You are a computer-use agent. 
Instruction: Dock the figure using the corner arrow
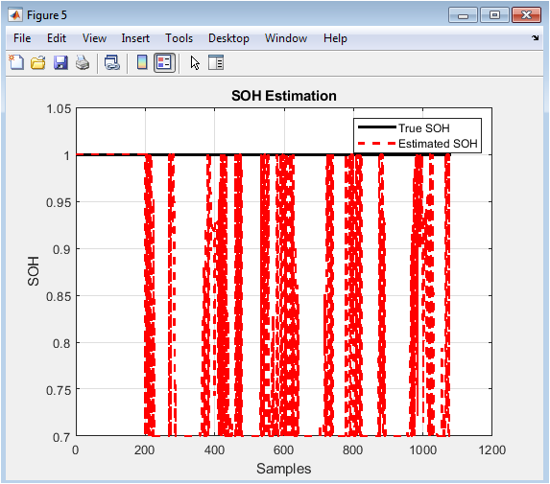536,37
